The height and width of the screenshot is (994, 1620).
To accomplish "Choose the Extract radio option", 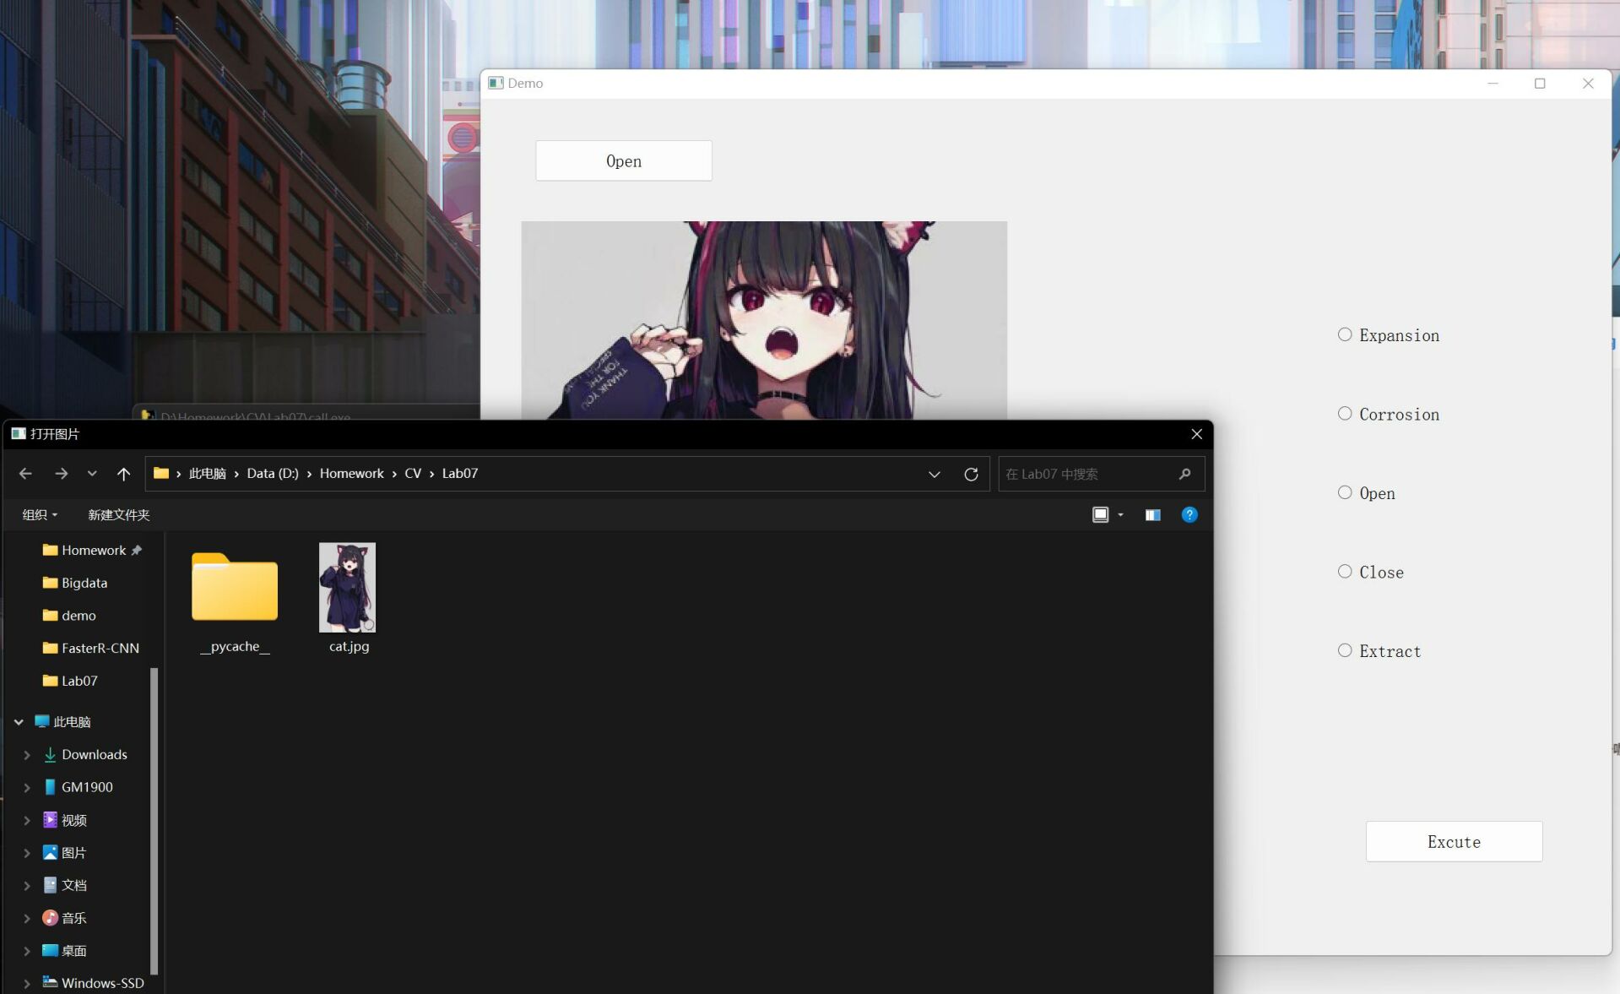I will pyautogui.click(x=1345, y=650).
